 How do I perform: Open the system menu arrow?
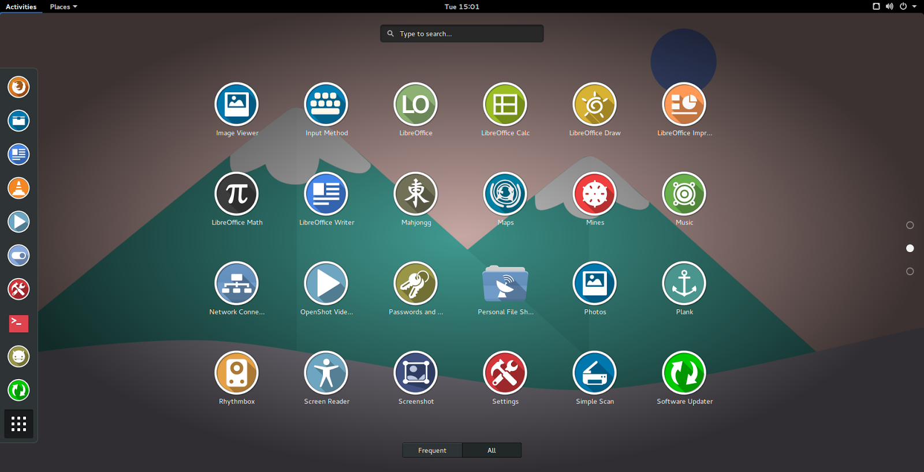pos(914,6)
